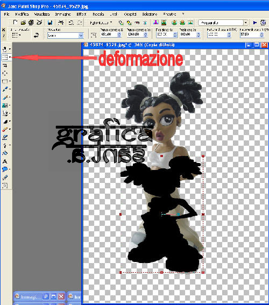Click the blue floppy-disk Save icon

50,23
